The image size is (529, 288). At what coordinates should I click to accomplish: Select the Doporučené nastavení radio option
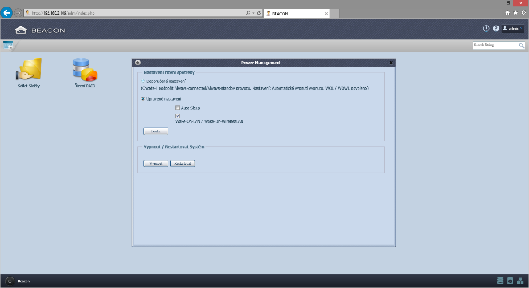coord(143,81)
